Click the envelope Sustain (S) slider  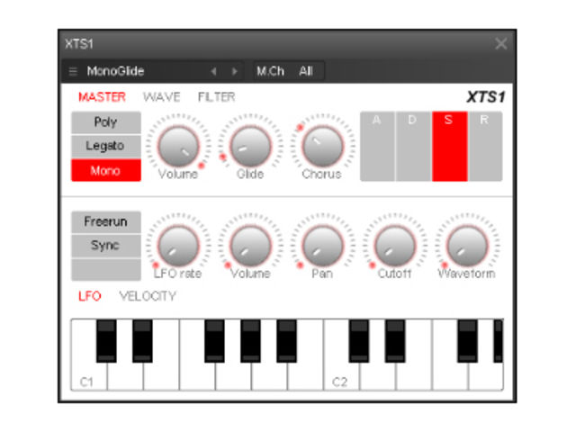450,146
